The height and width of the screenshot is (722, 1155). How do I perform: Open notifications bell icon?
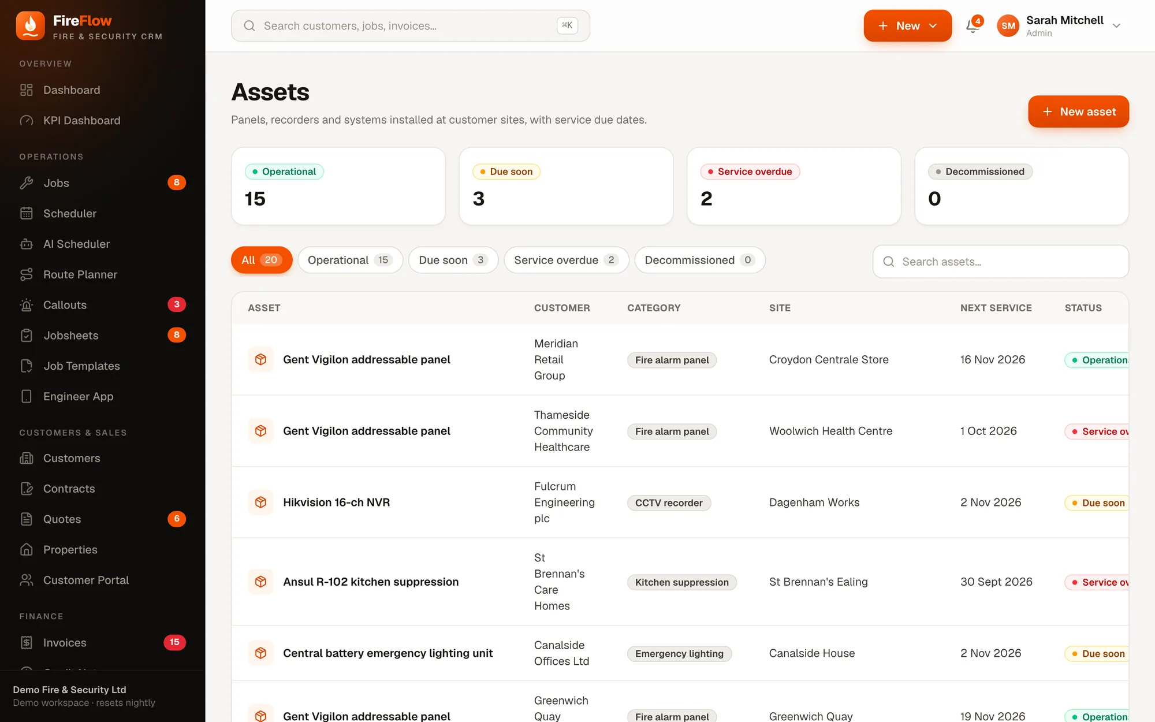973,26
